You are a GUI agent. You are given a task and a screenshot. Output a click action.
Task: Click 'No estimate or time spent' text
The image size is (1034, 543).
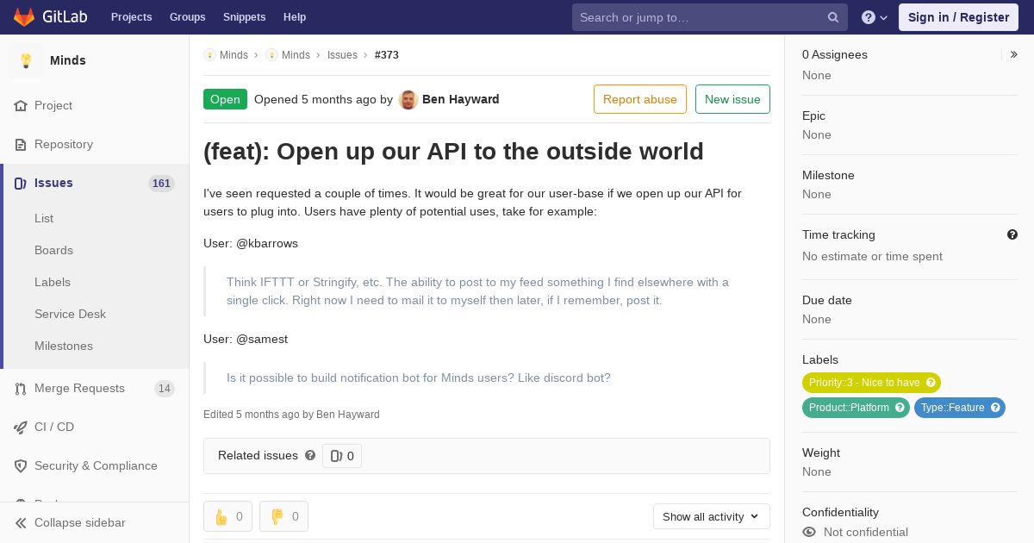pos(872,256)
